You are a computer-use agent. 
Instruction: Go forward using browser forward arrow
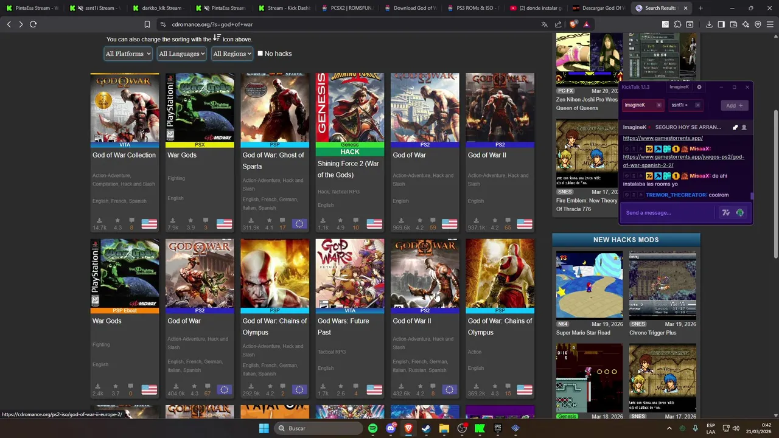point(21,24)
